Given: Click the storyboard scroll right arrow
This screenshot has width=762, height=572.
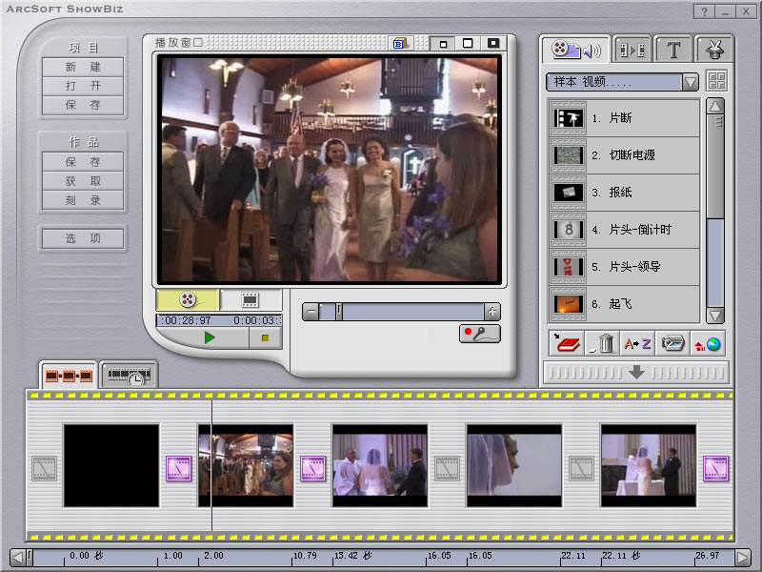Looking at the screenshot, I should coord(743,558).
